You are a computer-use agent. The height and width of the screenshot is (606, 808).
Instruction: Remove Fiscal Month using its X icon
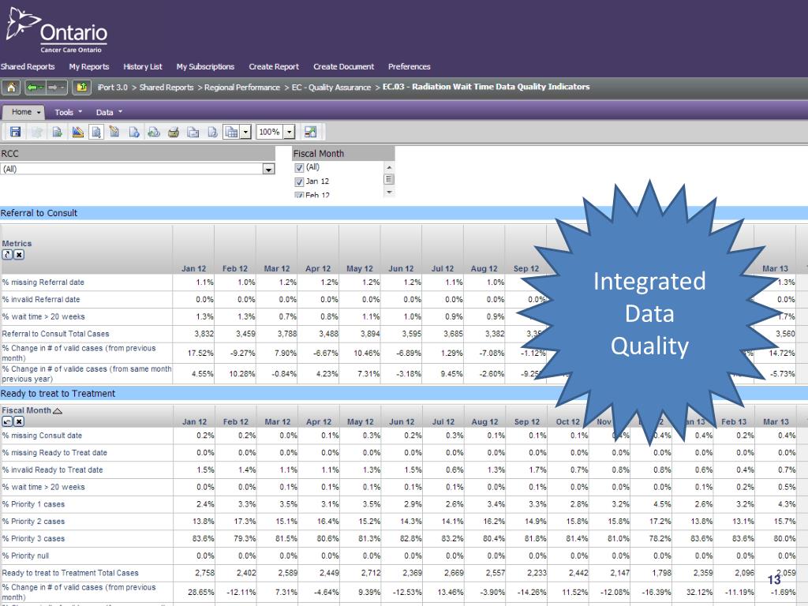tap(19, 421)
